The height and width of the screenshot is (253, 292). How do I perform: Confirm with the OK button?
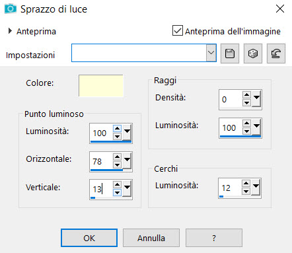click(89, 238)
